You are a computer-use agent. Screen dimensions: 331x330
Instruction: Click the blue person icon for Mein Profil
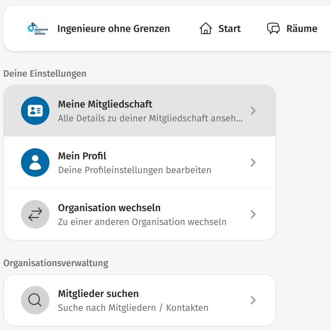(35, 163)
